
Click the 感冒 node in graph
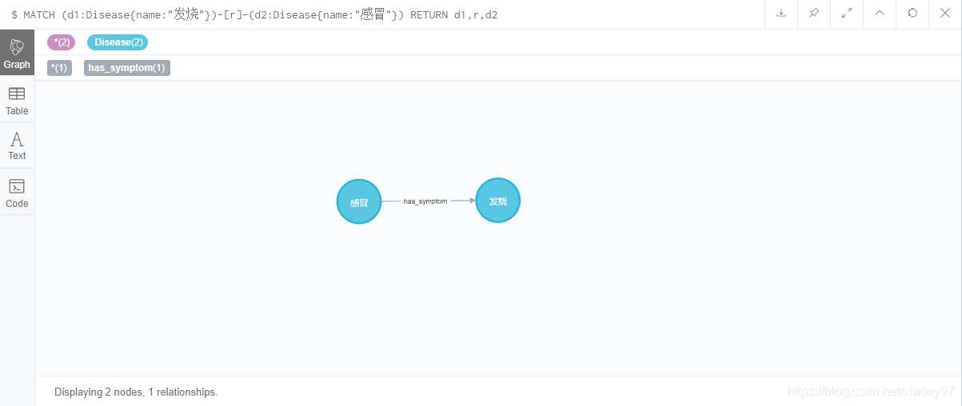pyautogui.click(x=359, y=201)
